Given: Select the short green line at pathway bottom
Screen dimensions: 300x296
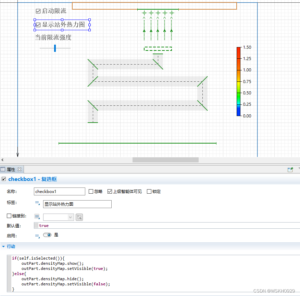Looking at the screenshot, I should 93,122.
